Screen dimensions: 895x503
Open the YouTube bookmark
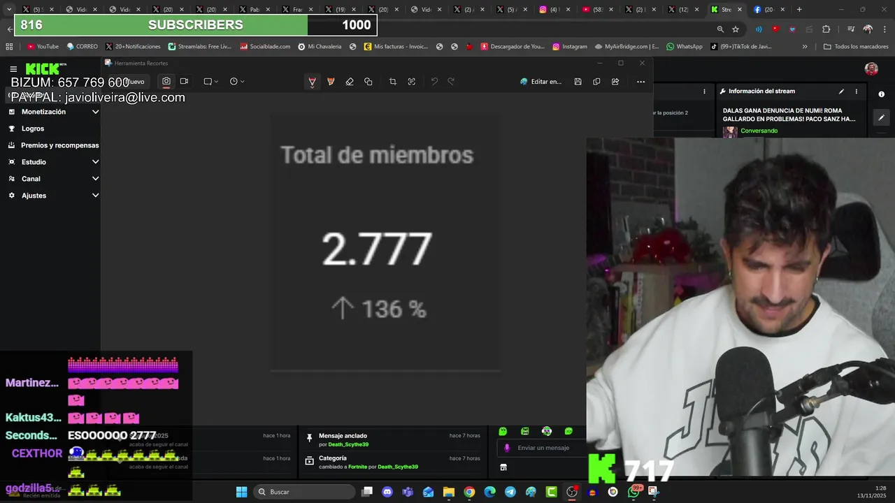click(43, 47)
